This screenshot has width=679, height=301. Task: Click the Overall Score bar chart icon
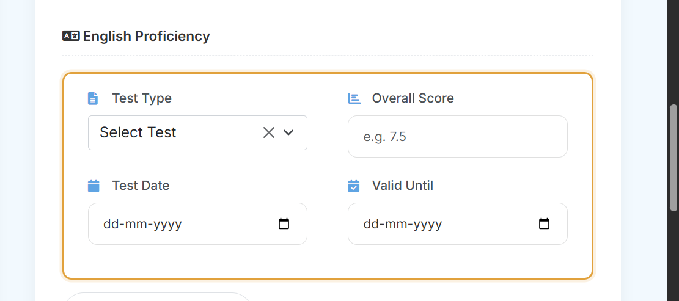click(x=354, y=98)
